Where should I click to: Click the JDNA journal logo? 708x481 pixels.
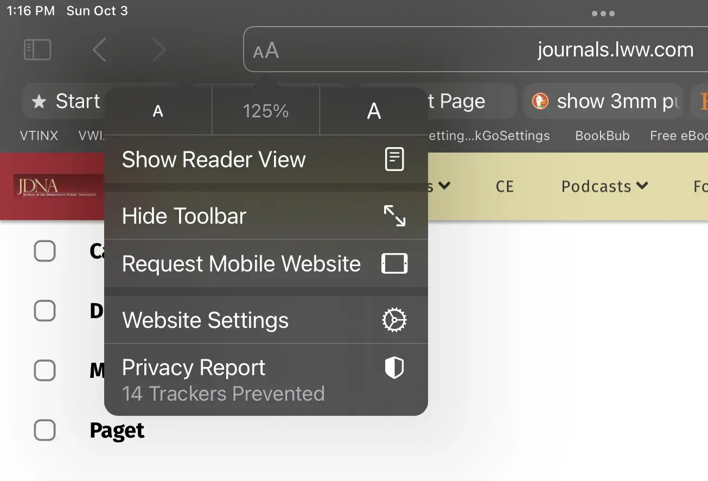[58, 186]
